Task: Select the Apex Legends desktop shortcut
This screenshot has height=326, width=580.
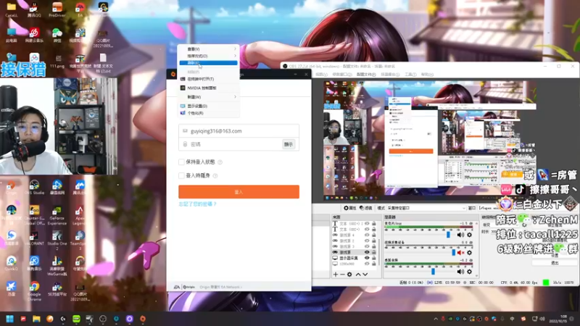Action: (x=80, y=214)
